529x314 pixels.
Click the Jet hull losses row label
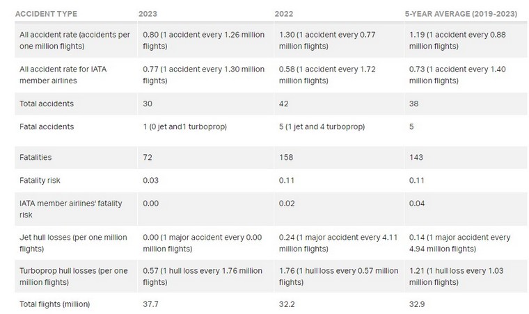73,243
